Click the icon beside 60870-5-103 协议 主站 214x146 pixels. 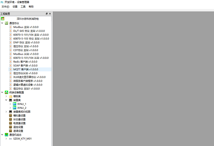click(x=11, y=39)
